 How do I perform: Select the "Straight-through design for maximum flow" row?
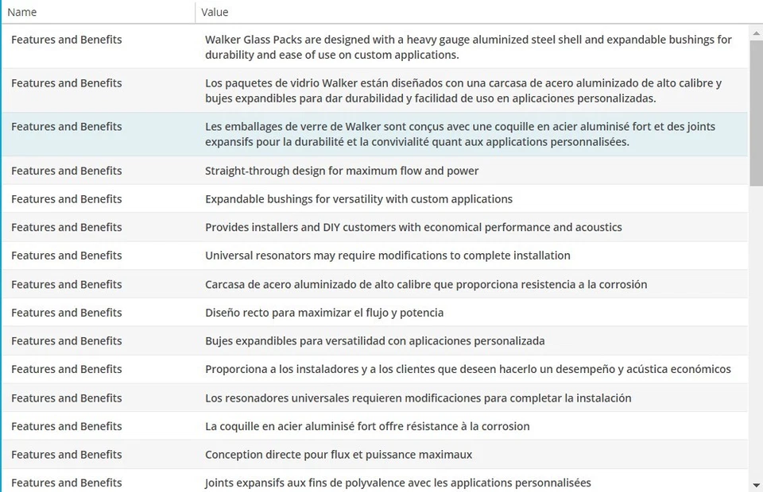coord(342,171)
